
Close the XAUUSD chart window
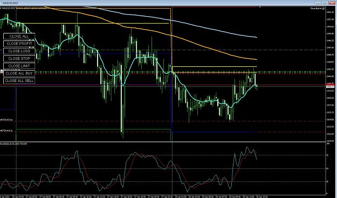(x=332, y=3)
